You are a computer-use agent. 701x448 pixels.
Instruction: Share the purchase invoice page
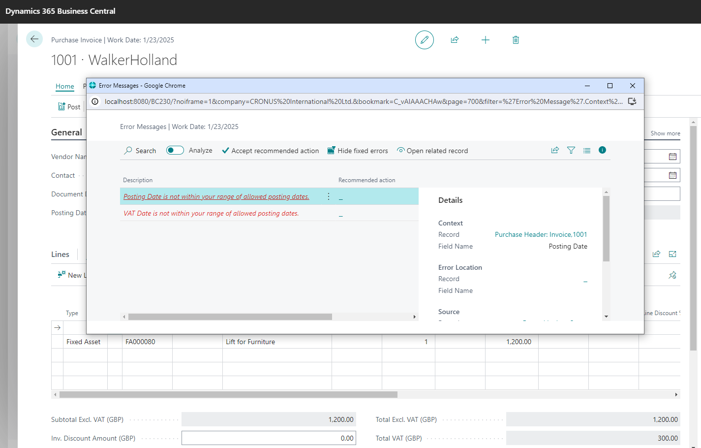click(455, 40)
